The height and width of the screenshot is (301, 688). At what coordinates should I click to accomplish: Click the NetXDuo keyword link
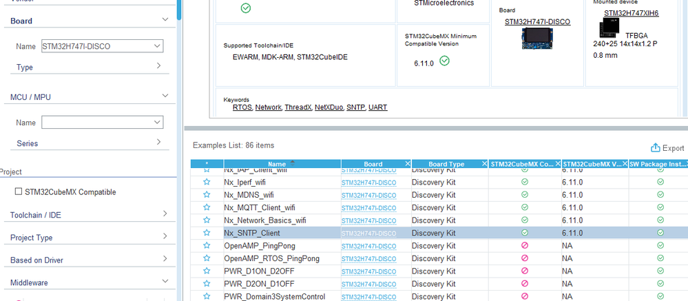(329, 107)
